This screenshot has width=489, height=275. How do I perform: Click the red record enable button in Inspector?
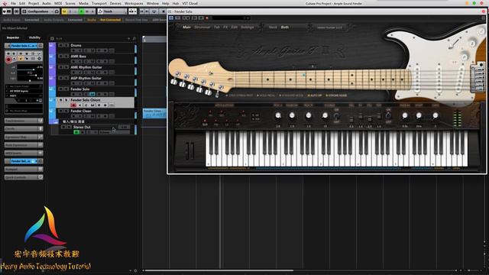(x=8, y=59)
